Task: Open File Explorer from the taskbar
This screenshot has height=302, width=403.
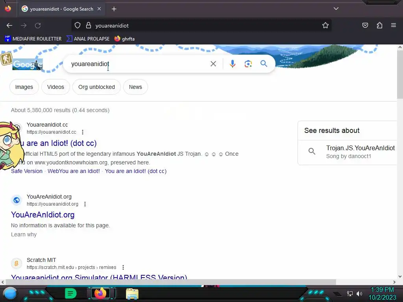Action: pyautogui.click(x=132, y=294)
